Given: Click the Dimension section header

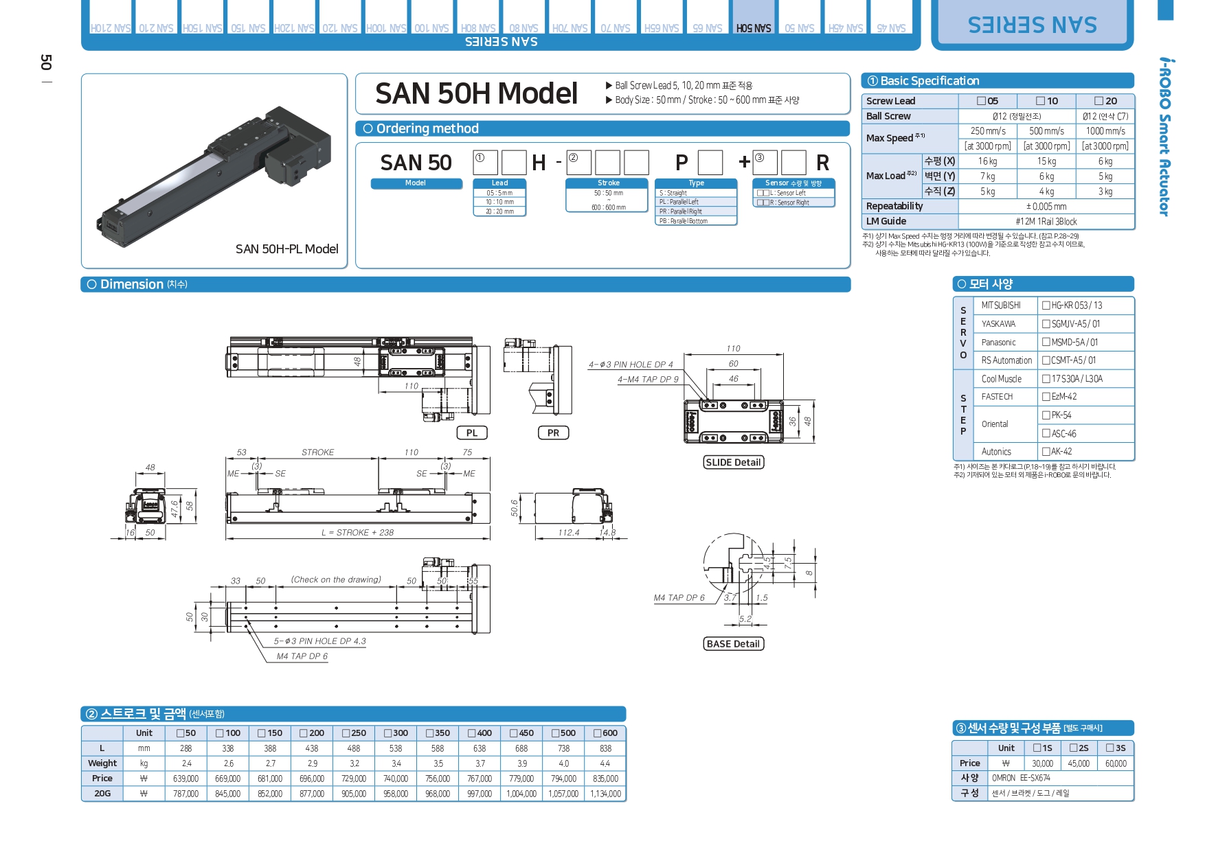Looking at the screenshot, I should pos(466,284).
